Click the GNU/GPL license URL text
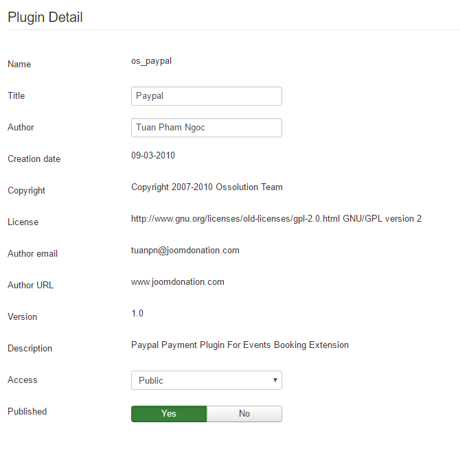Viewport: 460px width, 475px height. (276, 219)
